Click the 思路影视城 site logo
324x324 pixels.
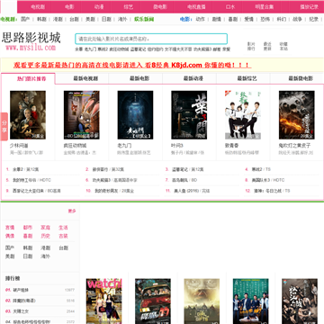pos(31,41)
